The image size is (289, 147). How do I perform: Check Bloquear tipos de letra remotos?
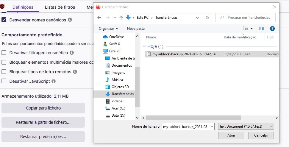click(x=4, y=72)
